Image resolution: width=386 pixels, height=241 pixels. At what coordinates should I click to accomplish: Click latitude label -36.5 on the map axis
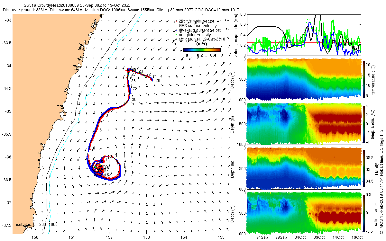pyautogui.click(x=6, y=180)
